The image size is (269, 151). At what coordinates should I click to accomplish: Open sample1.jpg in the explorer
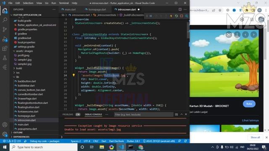tap(24, 60)
